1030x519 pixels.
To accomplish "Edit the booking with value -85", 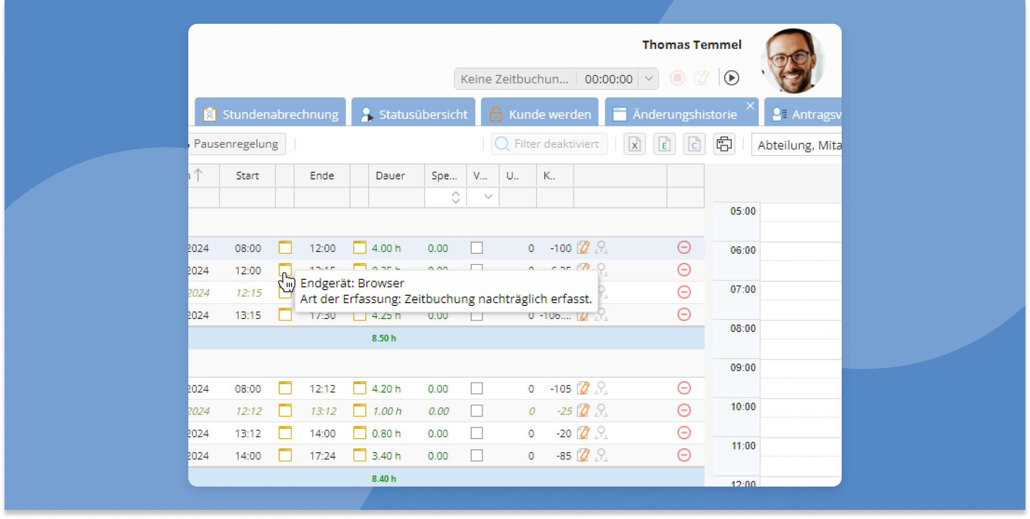I will point(583,455).
